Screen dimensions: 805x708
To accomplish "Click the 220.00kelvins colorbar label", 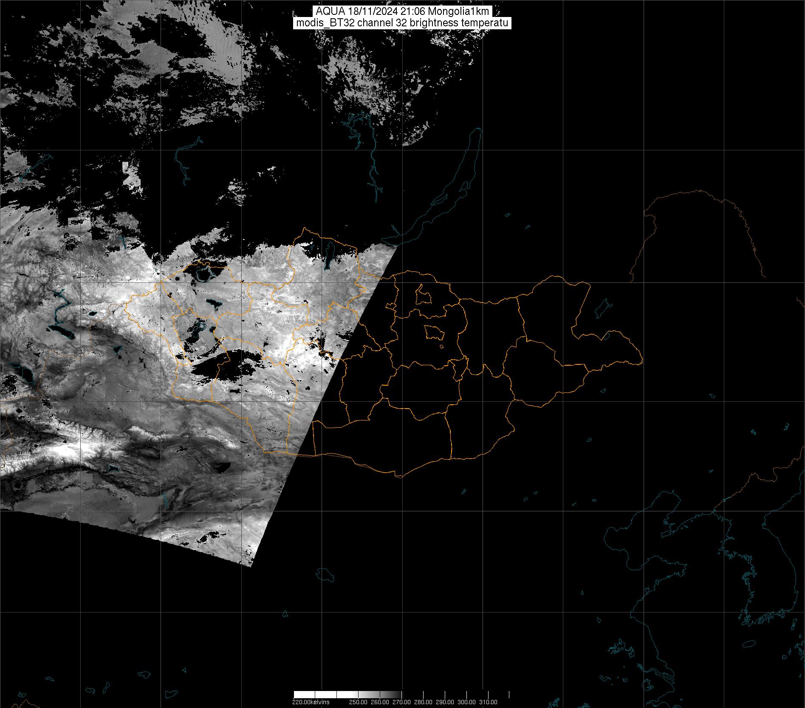I will pyautogui.click(x=311, y=702).
